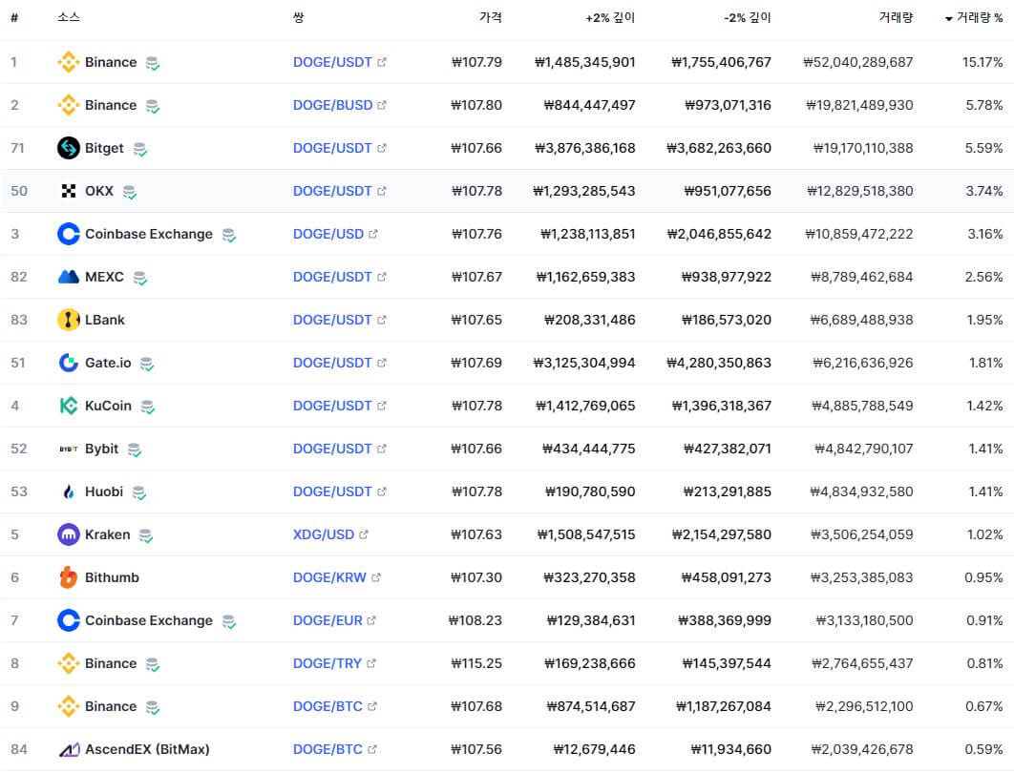Click reserves badge next to Gate.io
This screenshot has height=774, width=1014.
click(147, 364)
